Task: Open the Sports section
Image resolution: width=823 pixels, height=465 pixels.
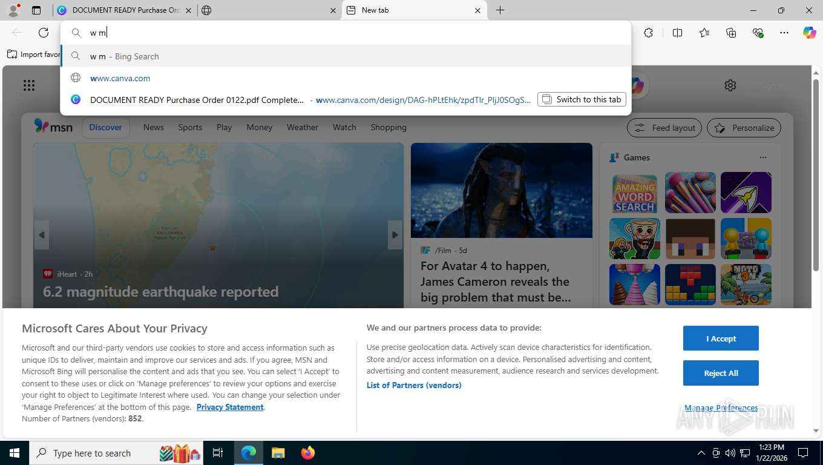Action: point(190,127)
